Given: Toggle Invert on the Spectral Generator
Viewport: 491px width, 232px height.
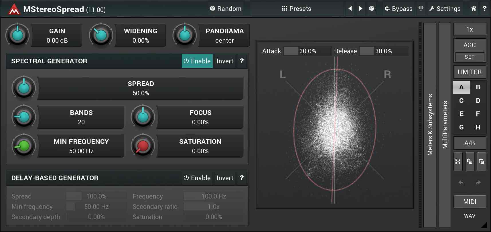Looking at the screenshot, I should [x=225, y=61].
